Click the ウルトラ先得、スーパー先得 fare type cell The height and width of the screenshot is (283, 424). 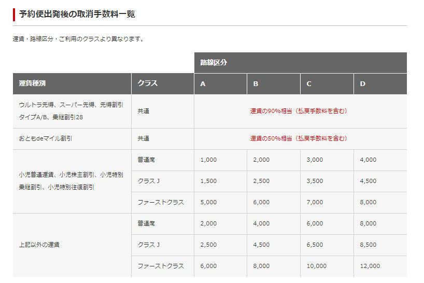click(72, 111)
